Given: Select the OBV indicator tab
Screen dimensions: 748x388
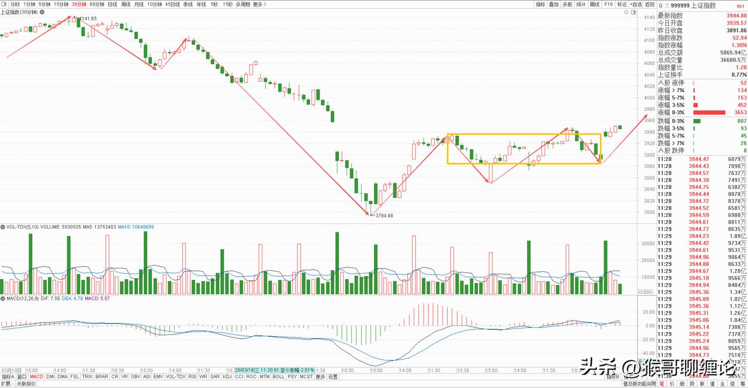Looking at the screenshot, I should click(136, 376).
